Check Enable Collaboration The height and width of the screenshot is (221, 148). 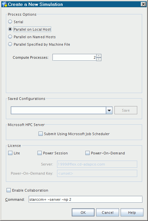[x=8, y=190]
